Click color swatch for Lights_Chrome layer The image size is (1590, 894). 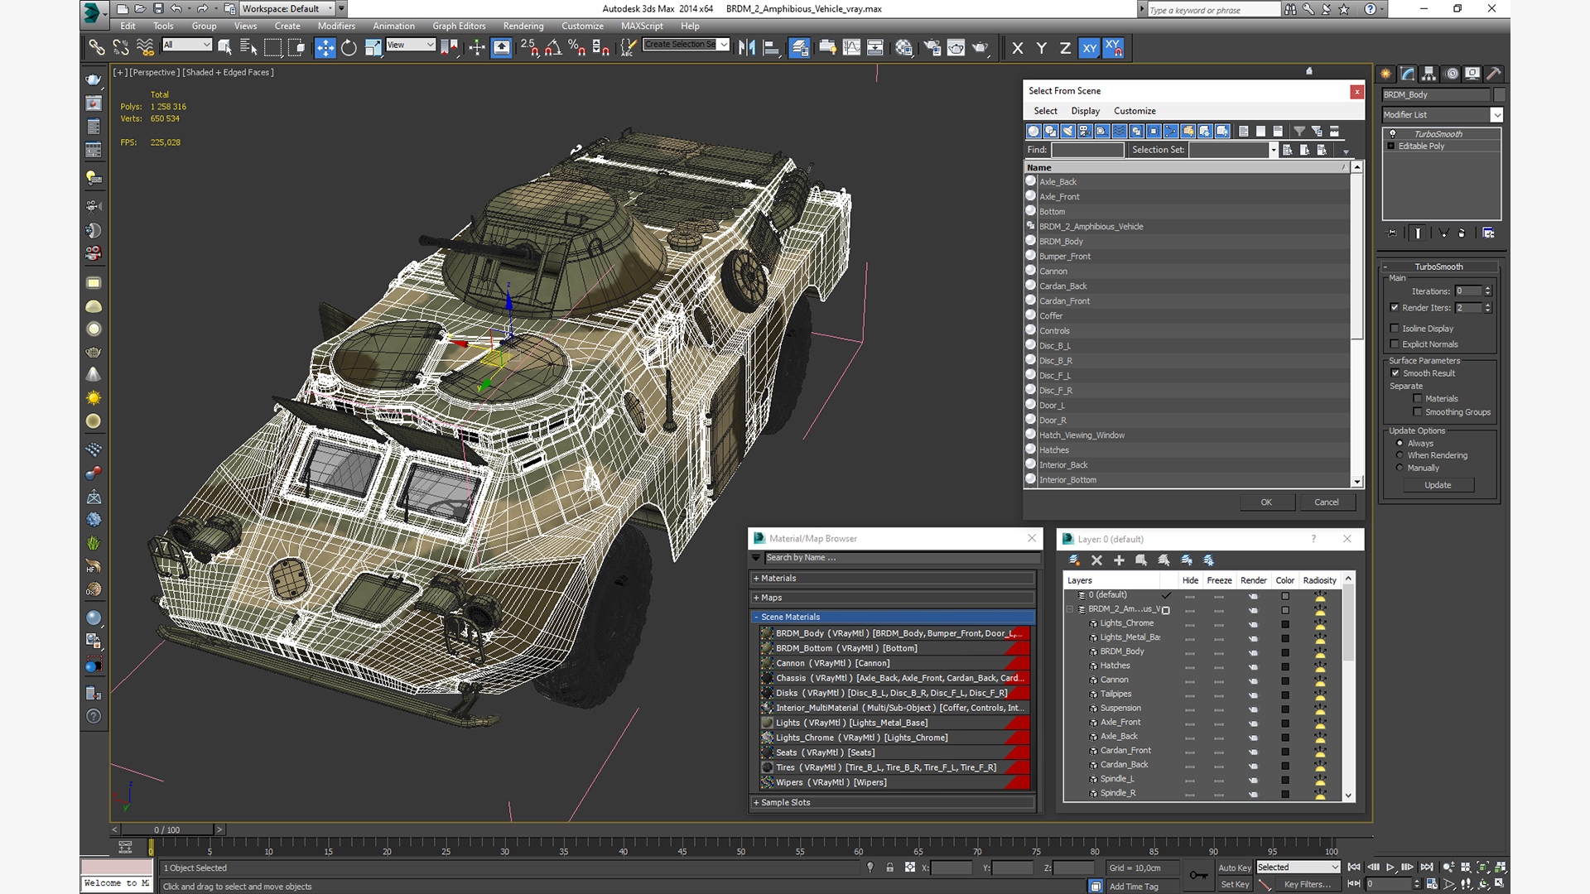1285,624
